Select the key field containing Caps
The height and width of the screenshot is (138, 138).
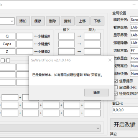pyautogui.click(x=7, y=44)
